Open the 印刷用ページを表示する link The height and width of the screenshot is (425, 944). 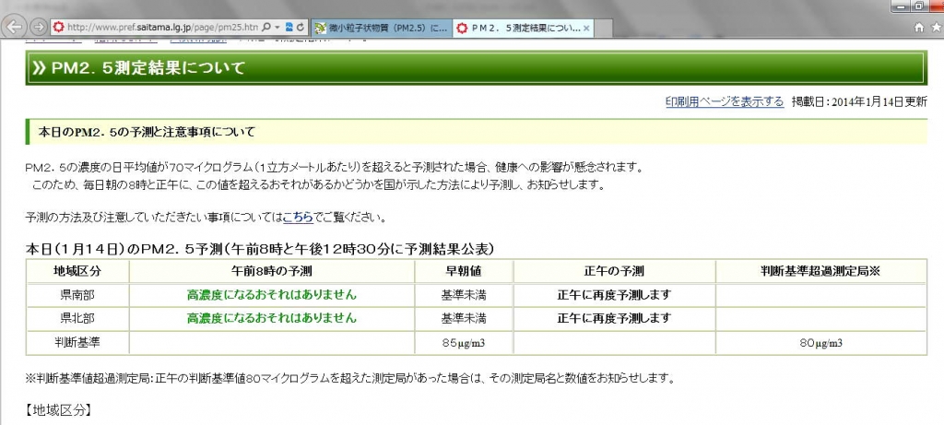pos(725,101)
